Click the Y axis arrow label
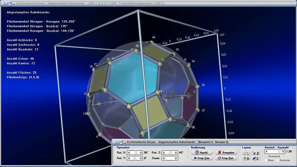Viewport: 297px width, 167px height. 91,102
